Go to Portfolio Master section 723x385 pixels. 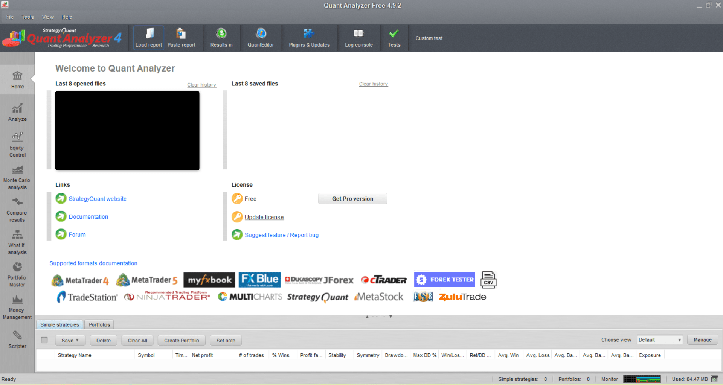point(17,275)
